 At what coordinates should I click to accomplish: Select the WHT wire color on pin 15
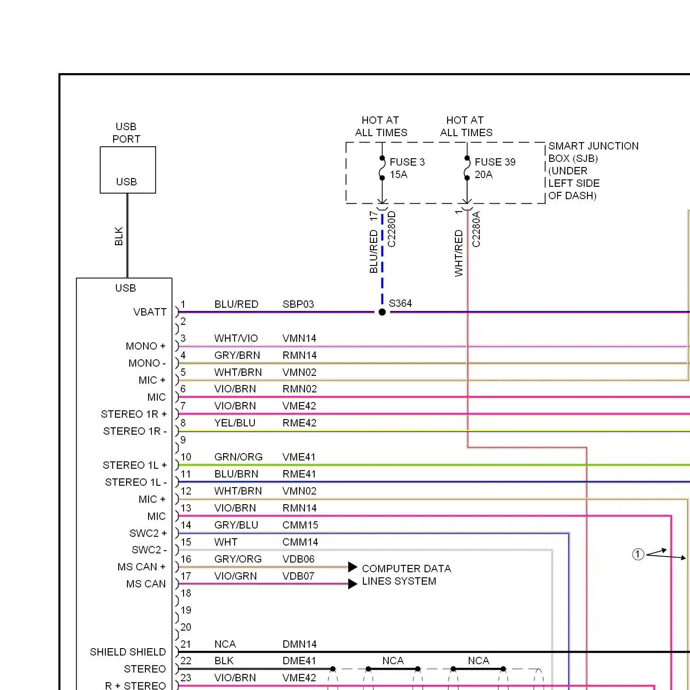(x=226, y=542)
